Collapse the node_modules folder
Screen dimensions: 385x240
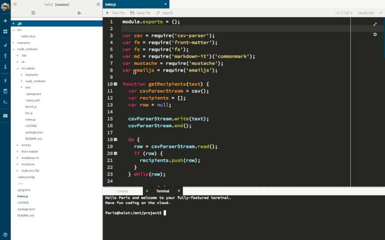coord(13,49)
